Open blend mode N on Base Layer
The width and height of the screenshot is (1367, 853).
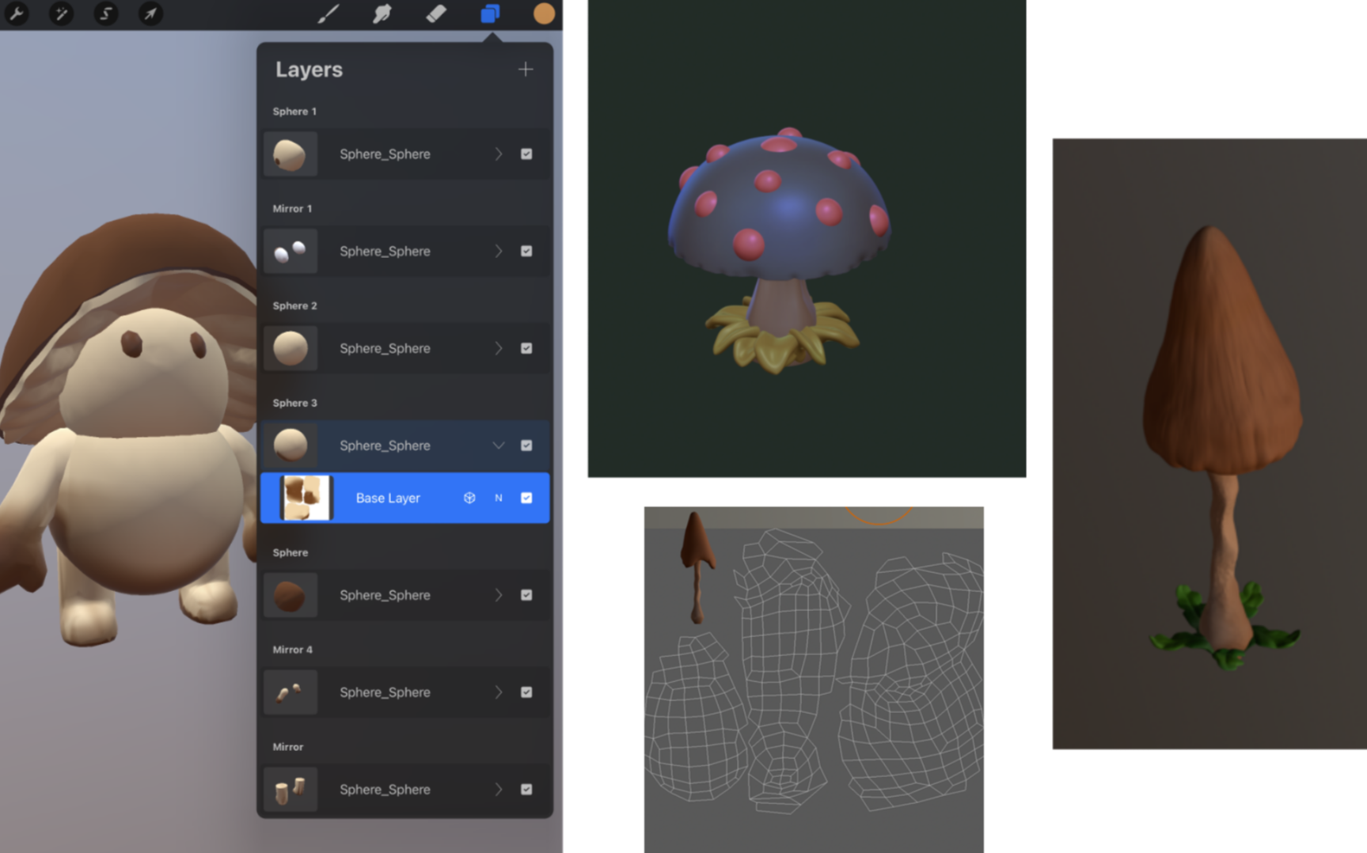[x=499, y=498]
